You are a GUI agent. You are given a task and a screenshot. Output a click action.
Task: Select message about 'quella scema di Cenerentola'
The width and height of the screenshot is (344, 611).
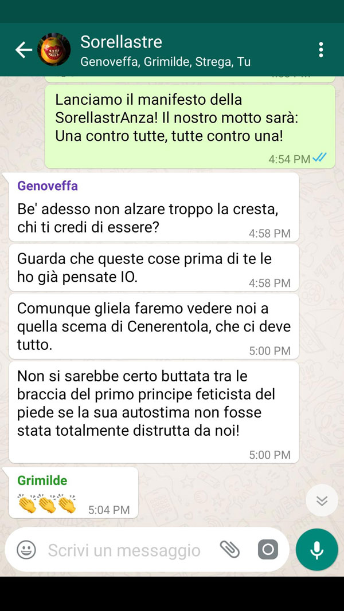154,326
